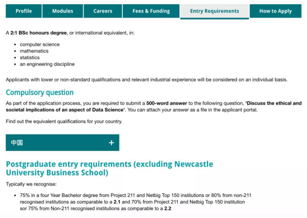Select the 'statistics' bullet item
Viewport: 307px width, 218px height.
point(29,58)
